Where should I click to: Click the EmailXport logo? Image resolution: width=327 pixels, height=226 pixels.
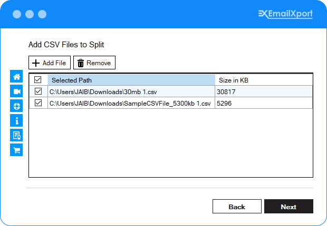pos(285,14)
